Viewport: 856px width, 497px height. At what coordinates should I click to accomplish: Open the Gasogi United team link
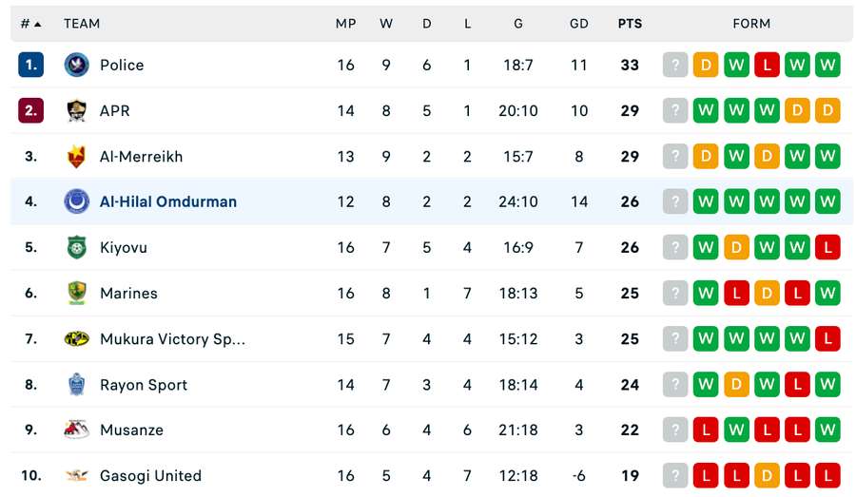point(150,475)
